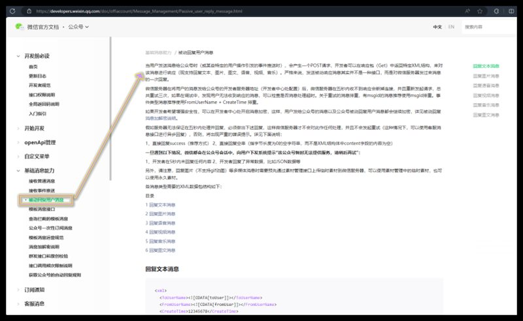Expand the openApi管理 section

click(x=40, y=142)
